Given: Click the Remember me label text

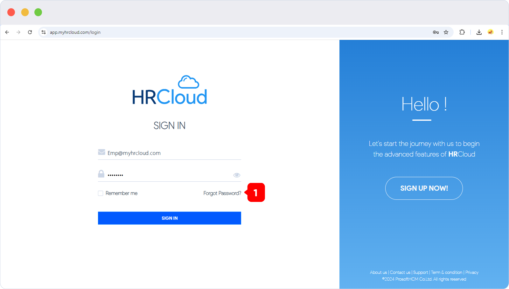Looking at the screenshot, I should 122,193.
